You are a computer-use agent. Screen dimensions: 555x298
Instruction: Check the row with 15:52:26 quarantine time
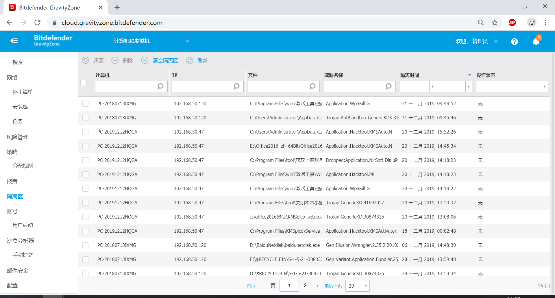(x=86, y=132)
